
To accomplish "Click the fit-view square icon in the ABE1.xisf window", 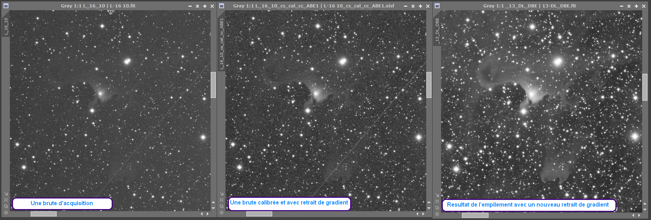I will 222,200.
